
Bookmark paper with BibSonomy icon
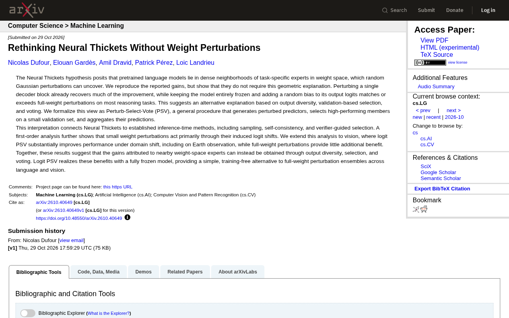coord(416,209)
